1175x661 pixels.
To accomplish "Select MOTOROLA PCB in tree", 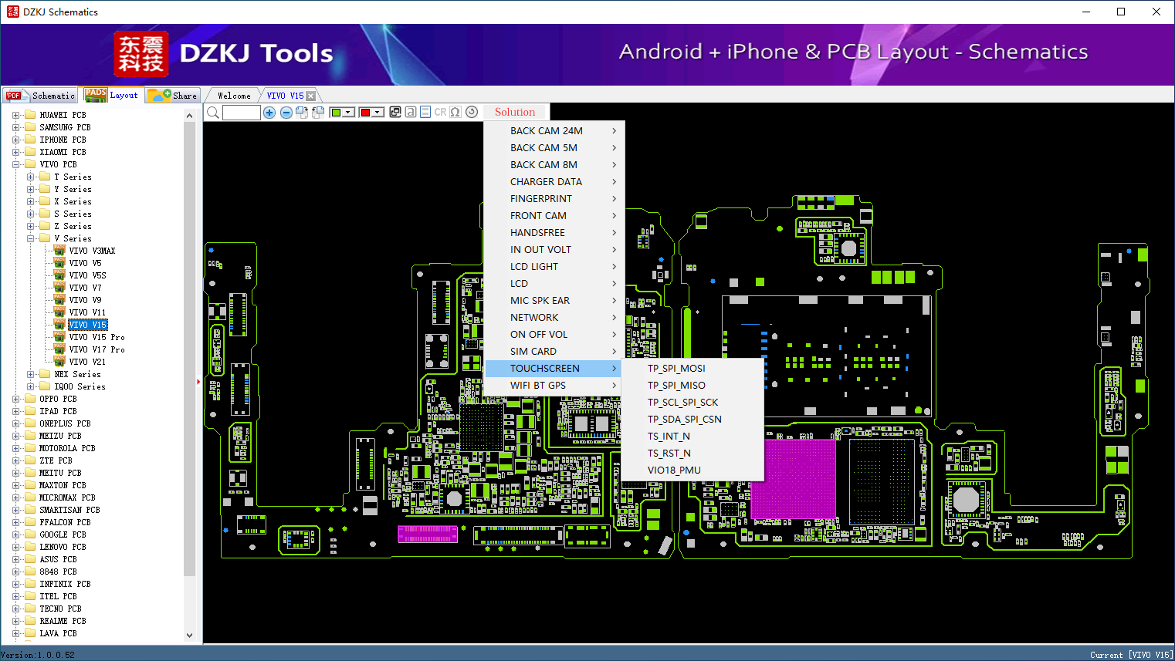I will coord(67,448).
